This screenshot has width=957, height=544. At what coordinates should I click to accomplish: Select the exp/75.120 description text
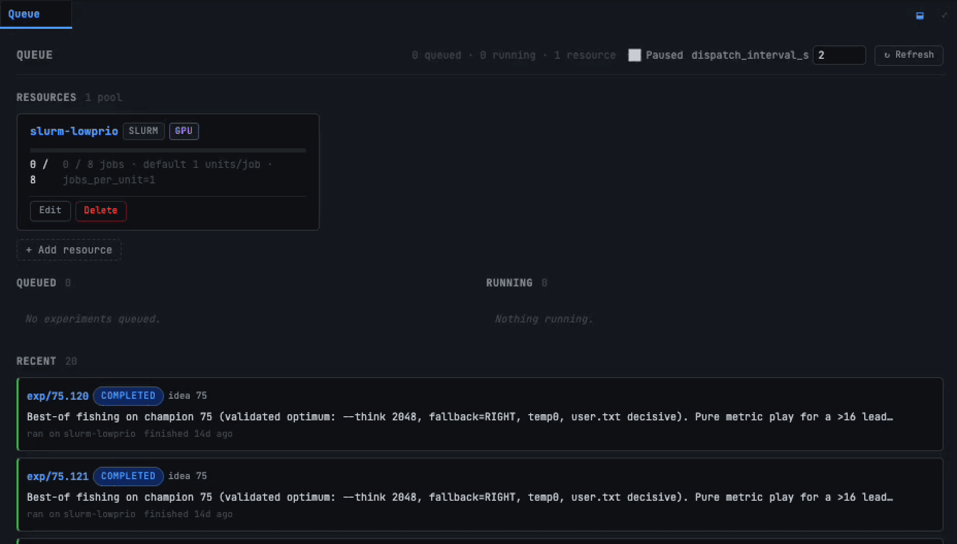(460, 417)
